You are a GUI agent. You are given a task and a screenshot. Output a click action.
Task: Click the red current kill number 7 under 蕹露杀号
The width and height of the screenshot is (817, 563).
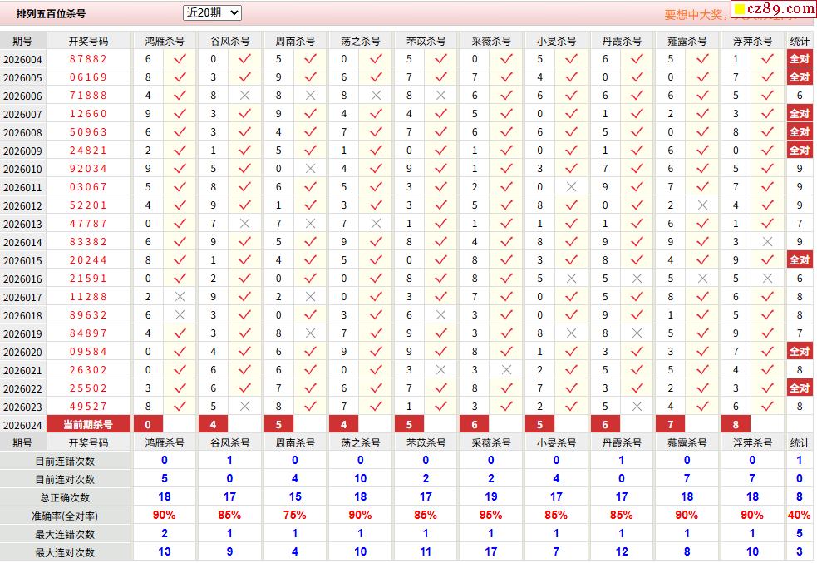click(x=671, y=424)
